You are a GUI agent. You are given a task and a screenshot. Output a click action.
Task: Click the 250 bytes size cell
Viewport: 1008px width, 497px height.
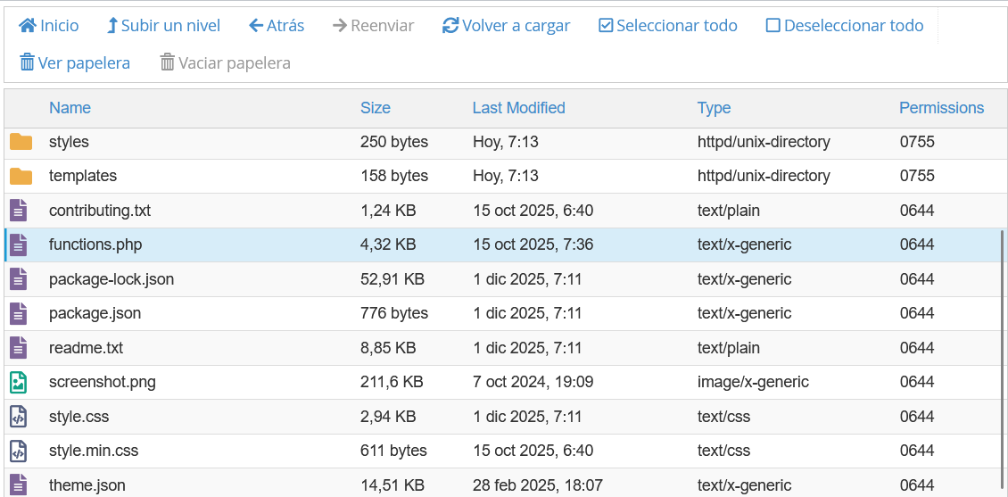point(394,142)
